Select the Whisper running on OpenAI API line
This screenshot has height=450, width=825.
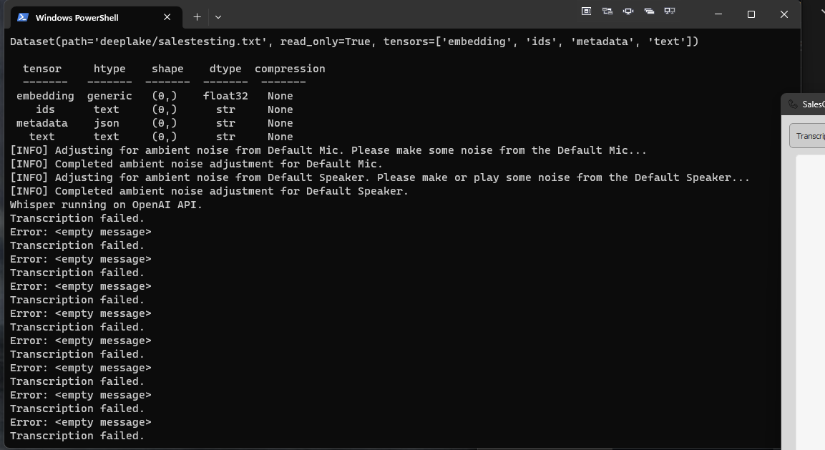[x=104, y=205]
